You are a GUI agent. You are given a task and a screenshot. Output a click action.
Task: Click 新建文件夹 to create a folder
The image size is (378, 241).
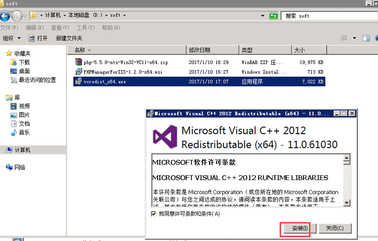69,38
